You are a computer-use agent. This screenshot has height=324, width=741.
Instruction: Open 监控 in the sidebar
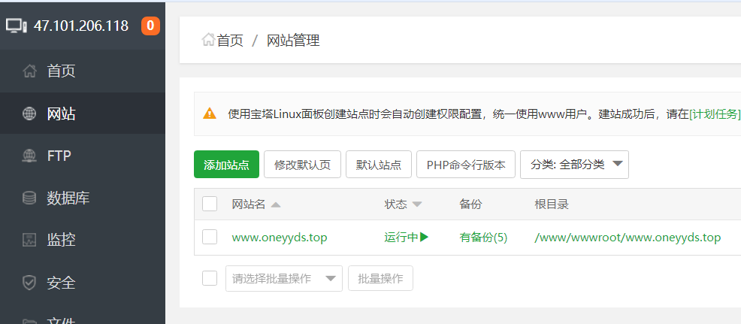(83, 241)
